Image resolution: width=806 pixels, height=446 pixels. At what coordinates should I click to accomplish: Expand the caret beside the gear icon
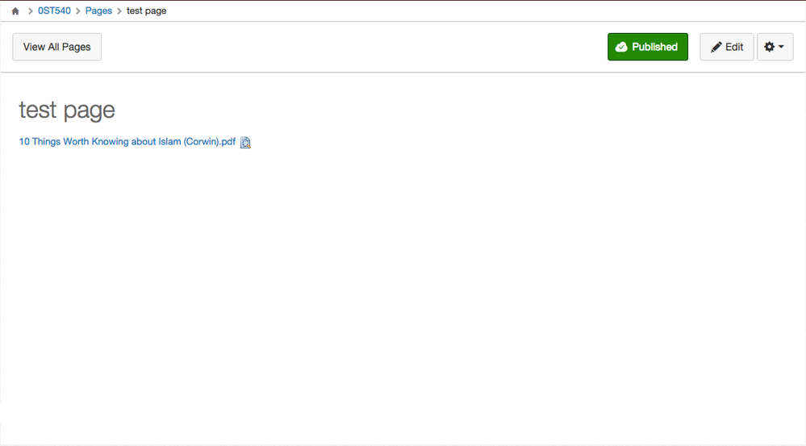coord(781,48)
